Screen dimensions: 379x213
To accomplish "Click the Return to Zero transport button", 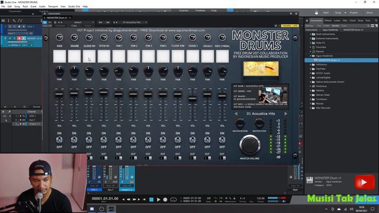I will pos(144,199).
